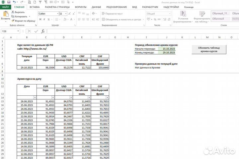Select the Обычный_11 cell style

[221, 13]
